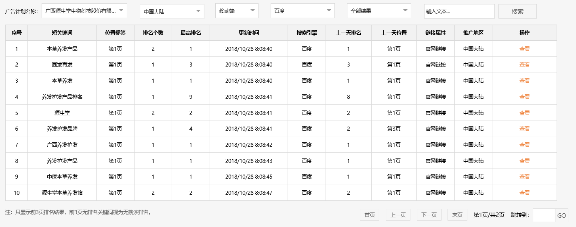Image resolution: width=576 pixels, height=227 pixels.
Task: Click the 跳转到 page number field
Action: point(544,215)
